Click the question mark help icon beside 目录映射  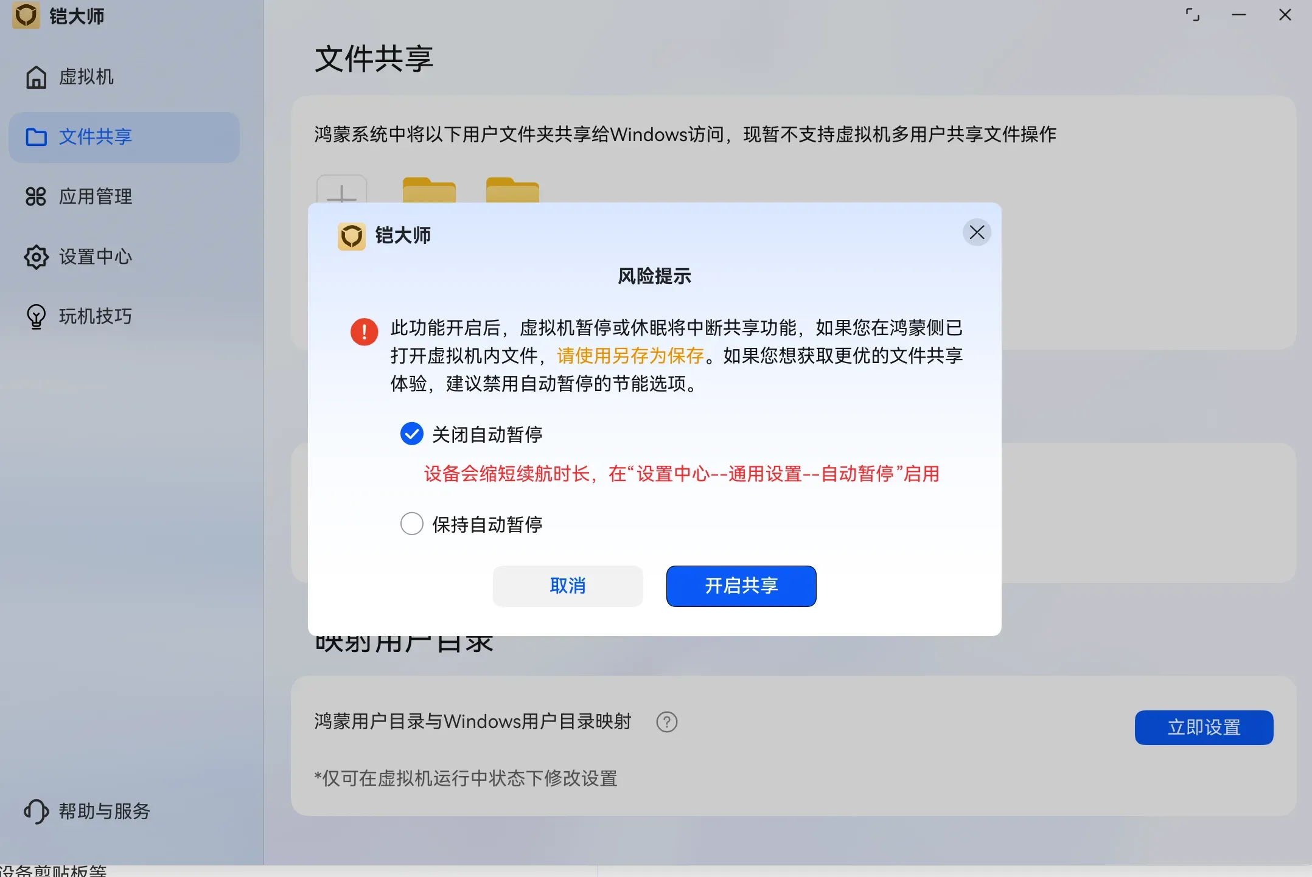pos(667,722)
